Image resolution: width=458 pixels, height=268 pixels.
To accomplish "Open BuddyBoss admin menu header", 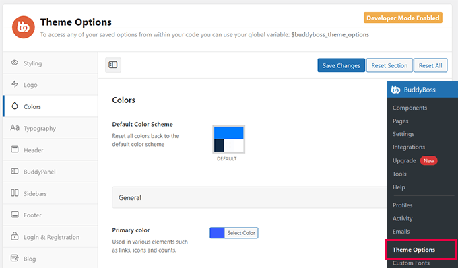I will point(423,90).
